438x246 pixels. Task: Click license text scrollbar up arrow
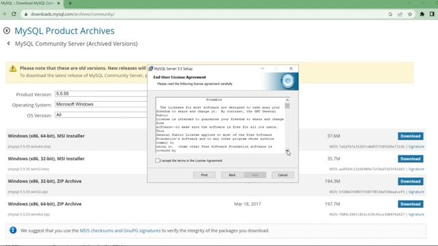coord(287,100)
